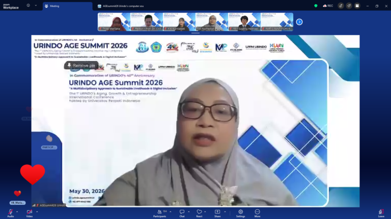Click the REC cloud recording indicator
Screen dimensions: 391x219
coord(328,6)
